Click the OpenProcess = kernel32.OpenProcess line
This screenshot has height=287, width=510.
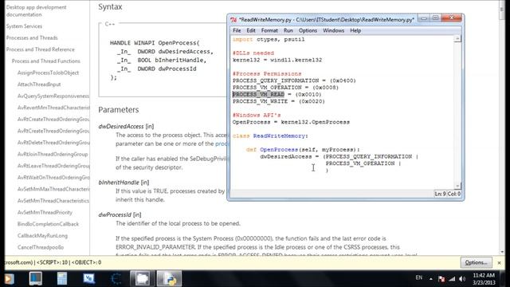click(x=291, y=122)
